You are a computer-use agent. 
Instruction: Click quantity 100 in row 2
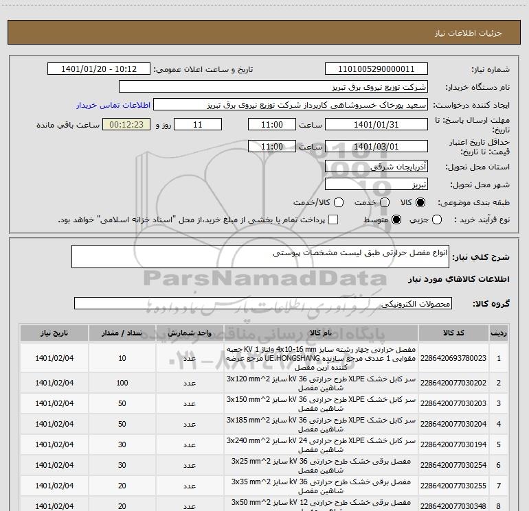pos(122,383)
